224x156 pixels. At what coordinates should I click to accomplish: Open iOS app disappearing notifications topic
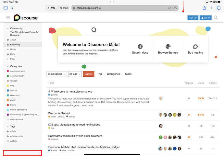point(74,125)
